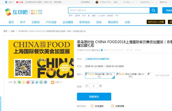The image size is (172, 111).
Task: Open the 职场培训 nav tab
Action: click(x=85, y=22)
